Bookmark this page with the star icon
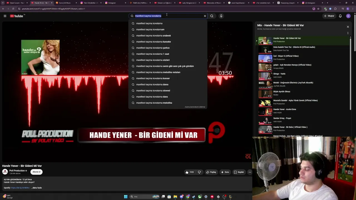The image size is (356, 200). 318,9
